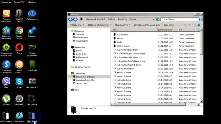Click the file list vertical scrollbar
The width and height of the screenshot is (221, 124).
(x=201, y=43)
